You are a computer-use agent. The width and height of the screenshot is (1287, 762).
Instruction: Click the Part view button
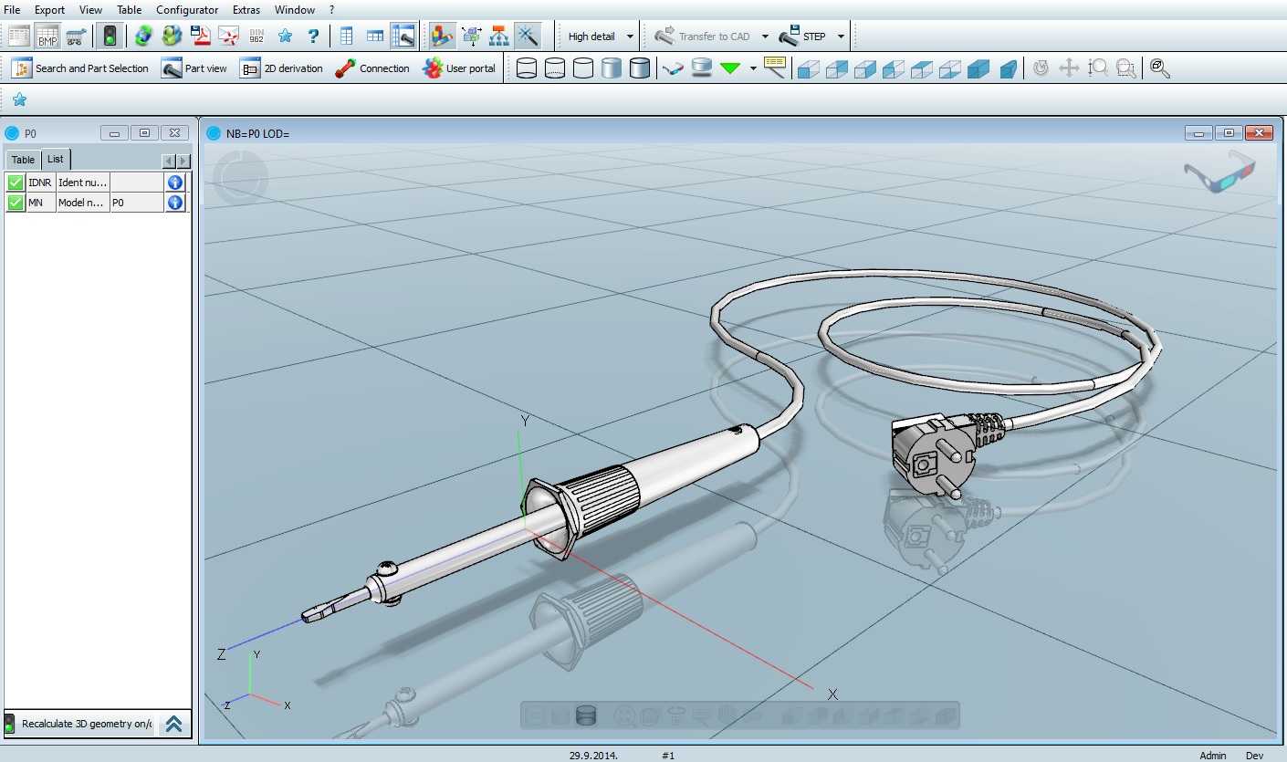tap(194, 68)
